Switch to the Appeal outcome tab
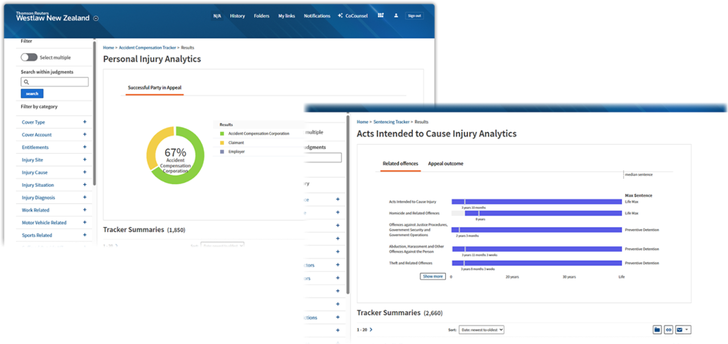The image size is (728, 344). 447,163
